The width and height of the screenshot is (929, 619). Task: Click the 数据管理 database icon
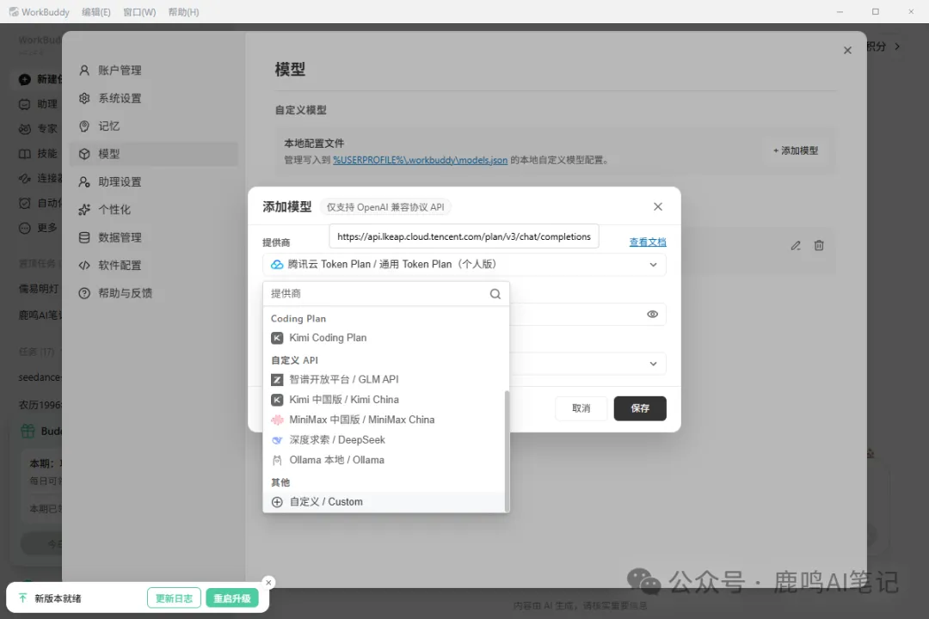84,237
